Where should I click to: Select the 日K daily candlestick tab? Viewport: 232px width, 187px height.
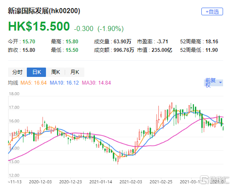(37, 72)
